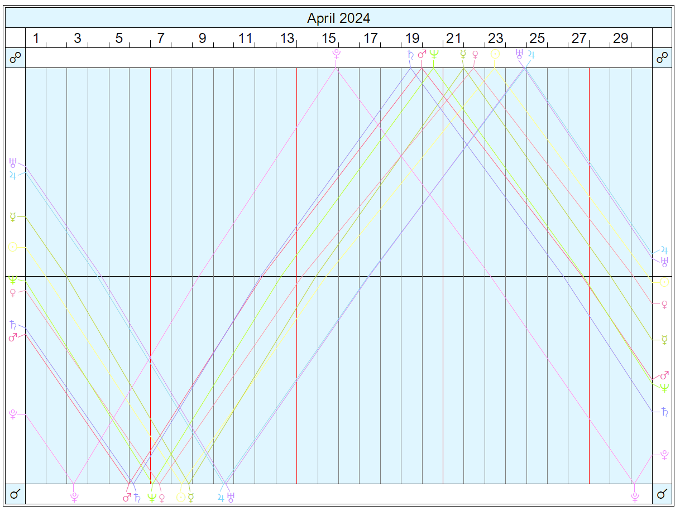Click the Jupiter glyph in the top opposition row

[x=531, y=55]
